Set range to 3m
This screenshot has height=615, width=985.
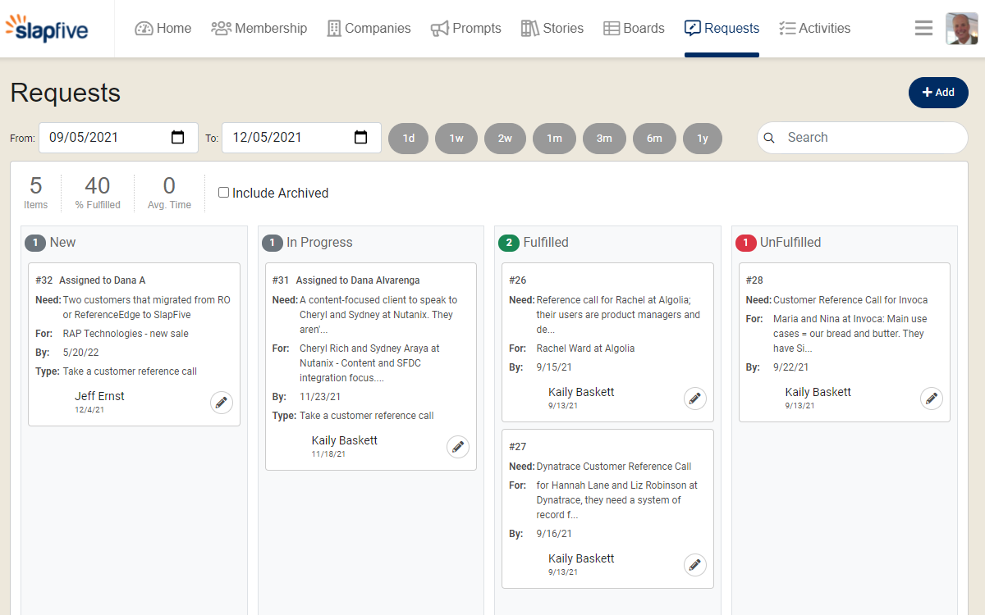604,139
